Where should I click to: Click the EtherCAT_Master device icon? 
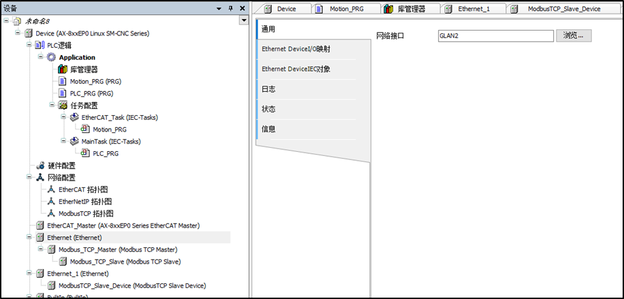click(x=40, y=225)
